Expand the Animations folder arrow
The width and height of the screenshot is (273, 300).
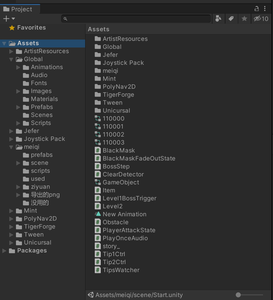point(18,67)
